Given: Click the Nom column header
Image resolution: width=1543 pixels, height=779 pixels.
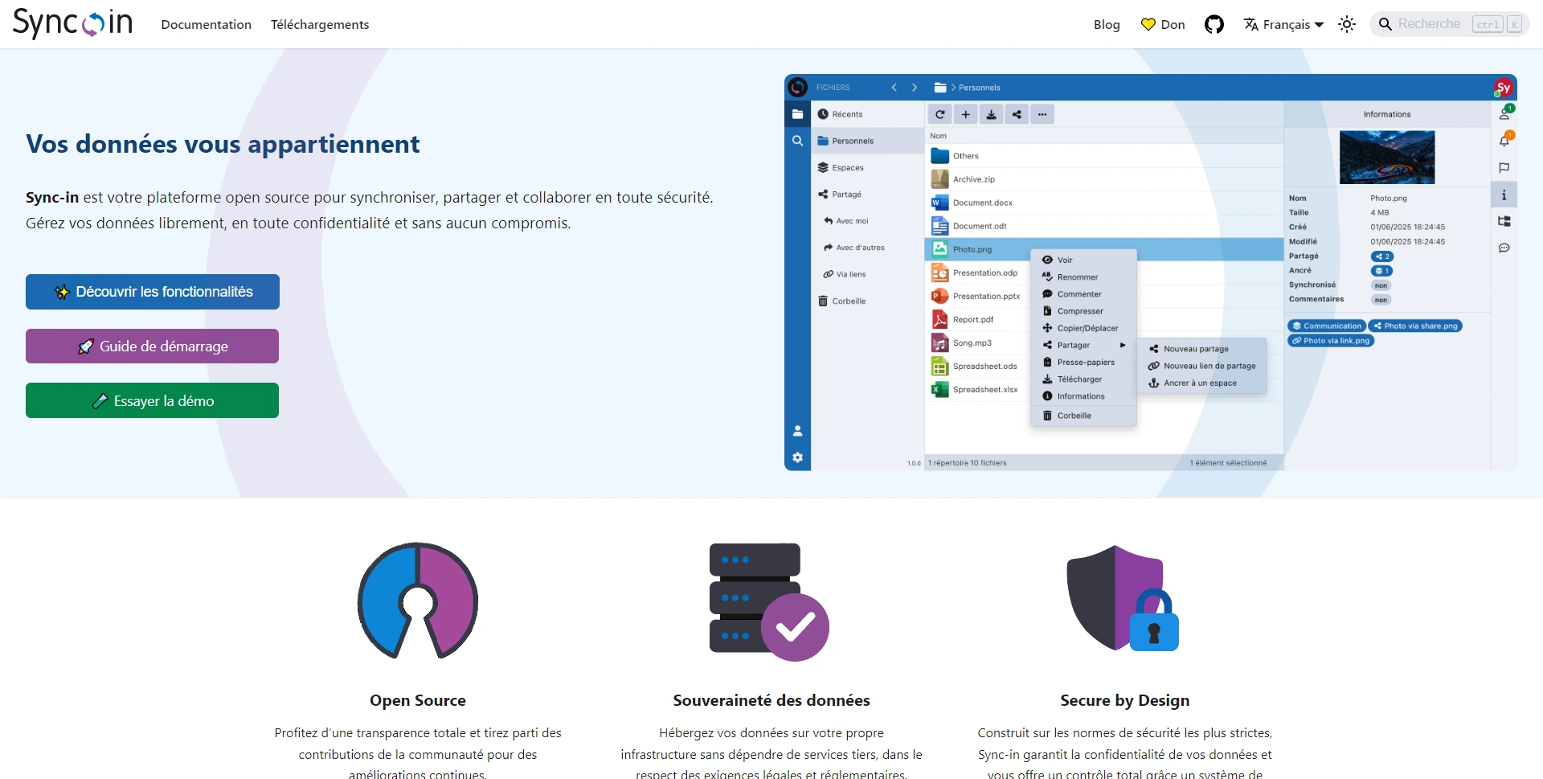Looking at the screenshot, I should pyautogui.click(x=938, y=136).
